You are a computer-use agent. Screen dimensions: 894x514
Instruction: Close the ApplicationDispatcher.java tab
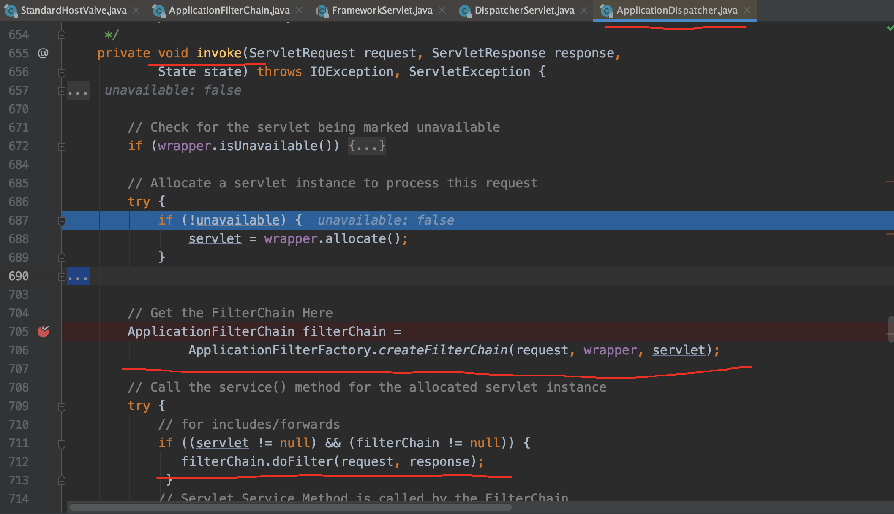coord(747,10)
